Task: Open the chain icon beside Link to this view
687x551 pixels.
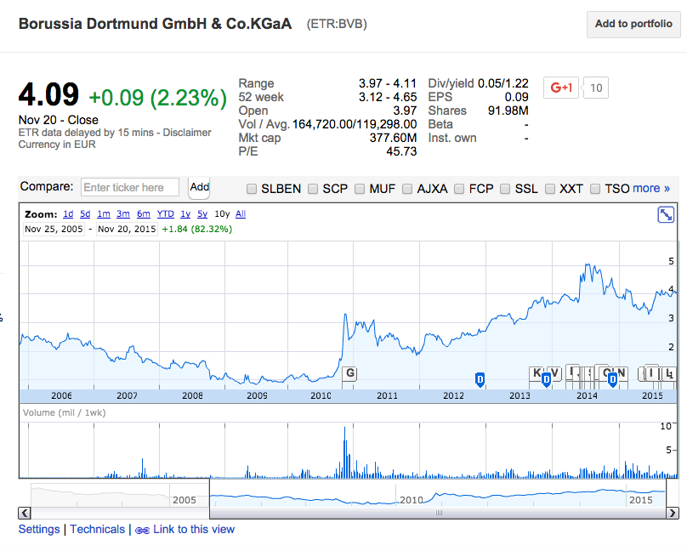Action: pyautogui.click(x=142, y=530)
